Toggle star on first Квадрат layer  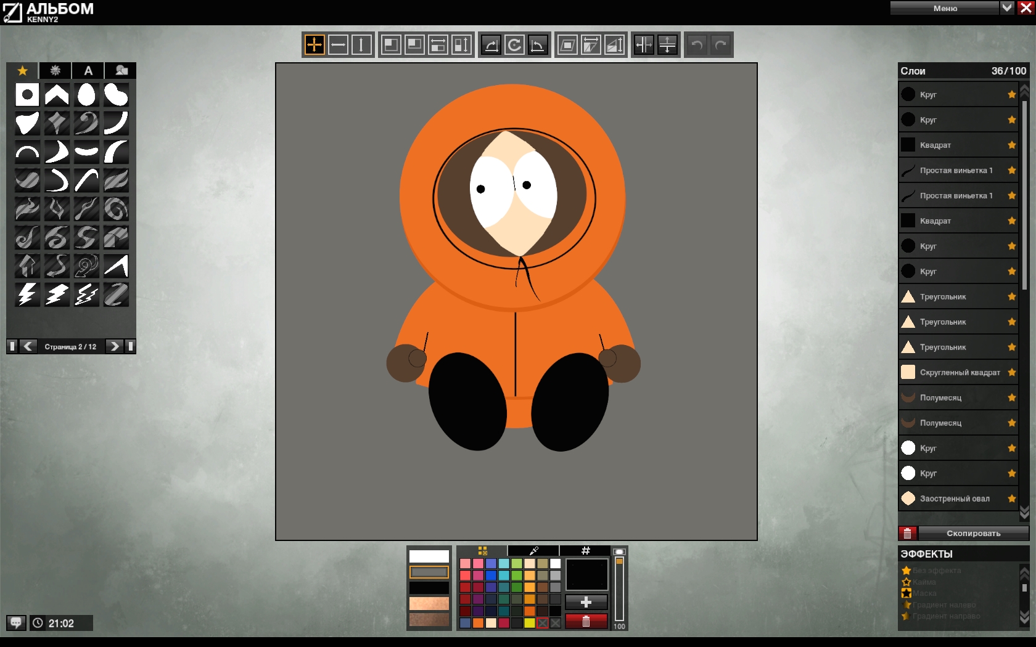pyautogui.click(x=1011, y=145)
